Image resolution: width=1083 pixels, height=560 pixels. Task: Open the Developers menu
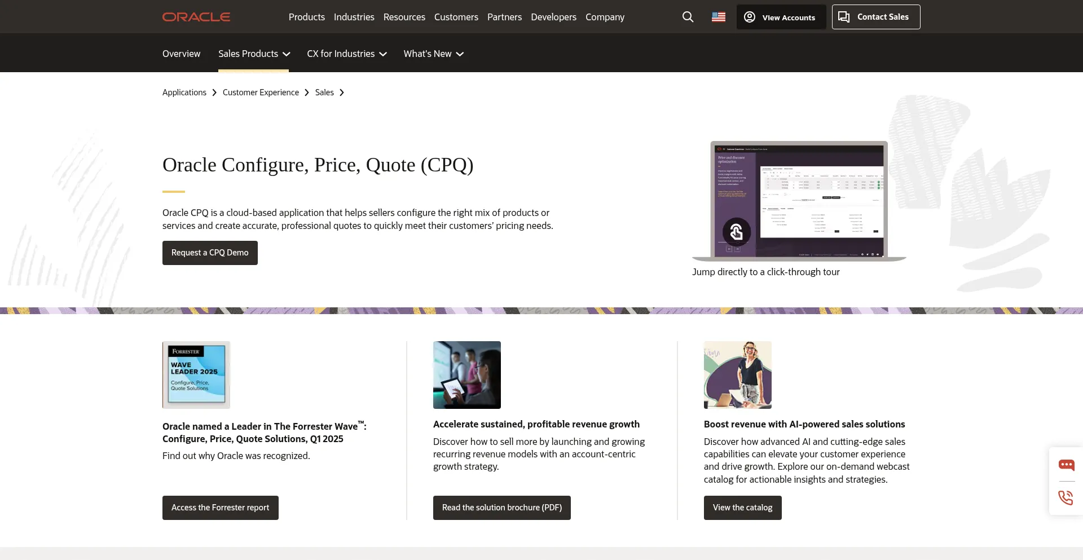553,17
